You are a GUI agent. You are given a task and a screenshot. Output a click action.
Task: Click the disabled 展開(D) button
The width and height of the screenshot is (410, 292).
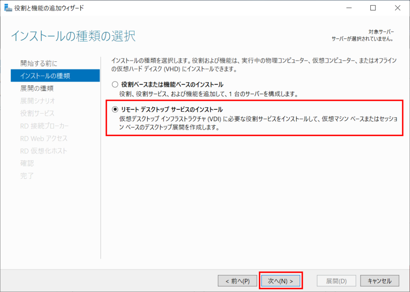(x=336, y=281)
